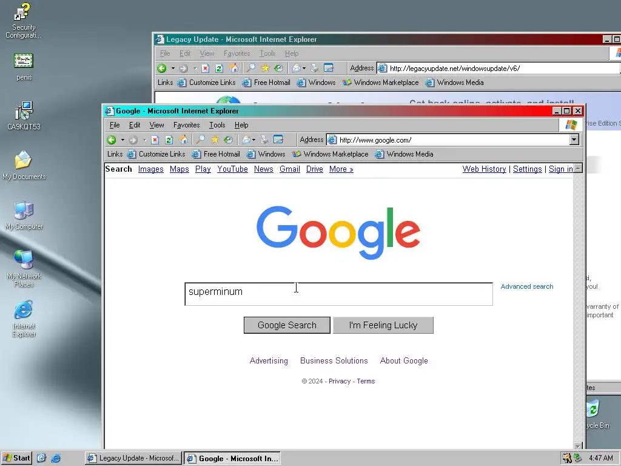Go Home in Legacy Update window
621x466 pixels.
coord(233,68)
